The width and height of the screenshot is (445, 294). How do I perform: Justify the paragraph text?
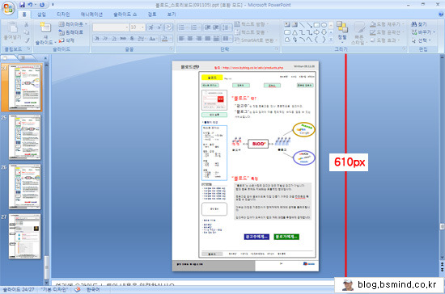click(x=208, y=38)
